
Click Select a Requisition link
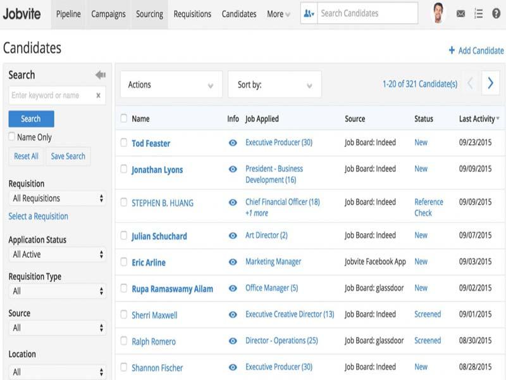click(39, 216)
